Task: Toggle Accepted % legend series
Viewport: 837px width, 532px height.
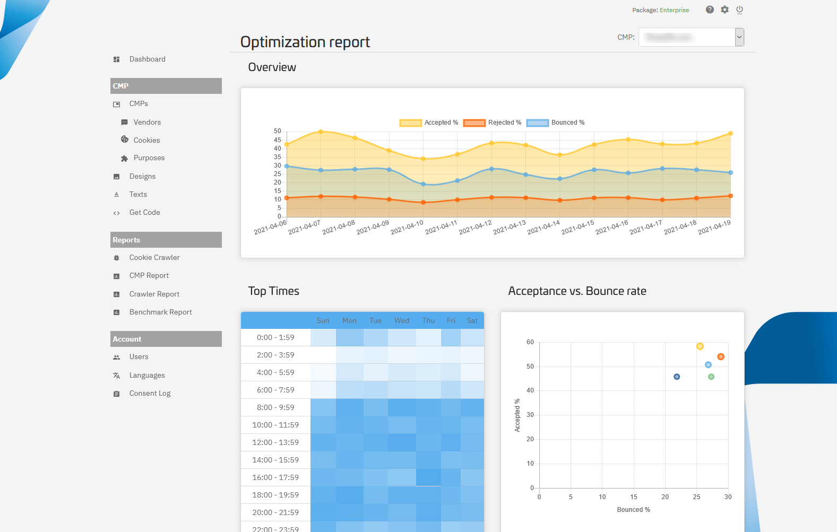Action: [x=429, y=123]
